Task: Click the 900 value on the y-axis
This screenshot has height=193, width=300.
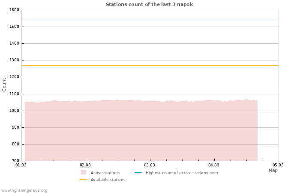Action: 15,127
